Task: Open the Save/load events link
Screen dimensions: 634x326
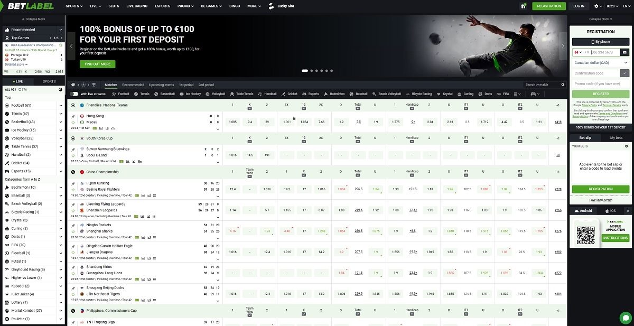Action: pos(601,200)
